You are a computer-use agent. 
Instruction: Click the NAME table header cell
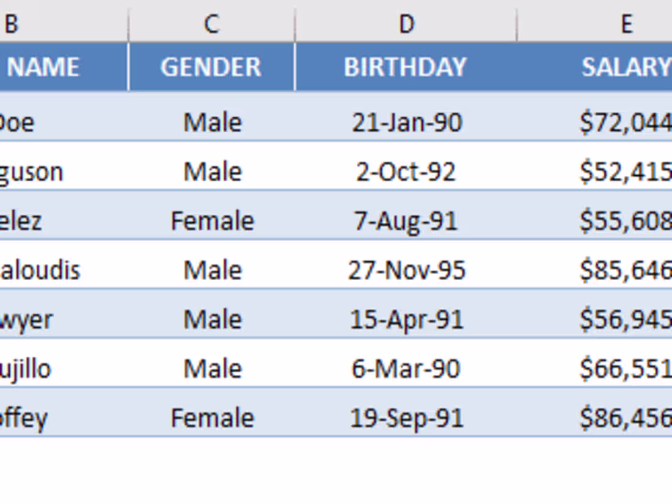[44, 67]
